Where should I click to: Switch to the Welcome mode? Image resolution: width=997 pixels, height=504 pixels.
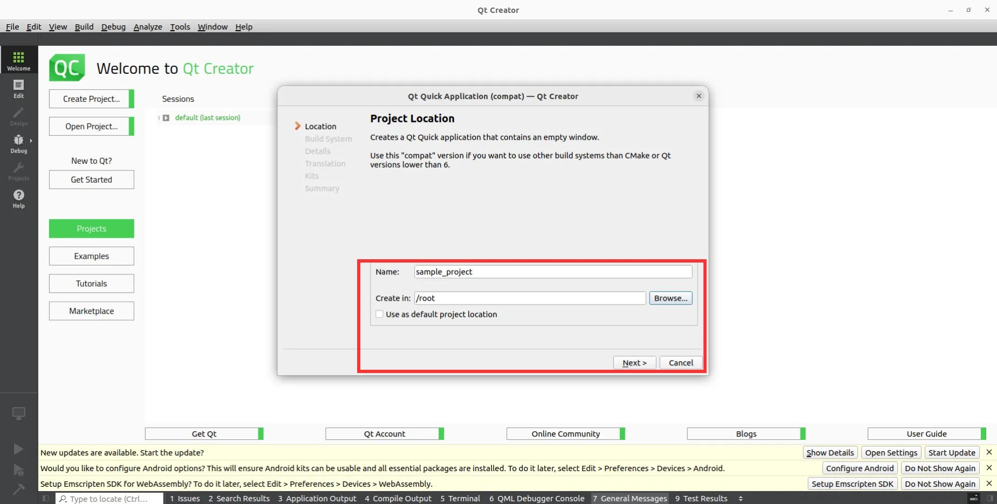[x=18, y=59]
